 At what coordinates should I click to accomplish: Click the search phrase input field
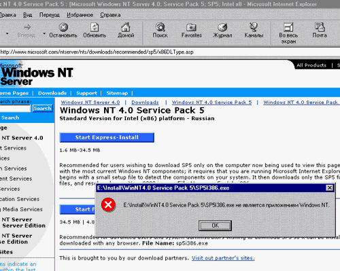tap(15, 109)
